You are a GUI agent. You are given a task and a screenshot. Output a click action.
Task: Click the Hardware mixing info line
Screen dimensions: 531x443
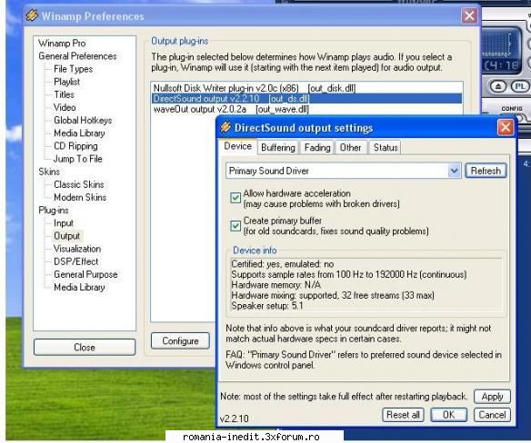[333, 295]
